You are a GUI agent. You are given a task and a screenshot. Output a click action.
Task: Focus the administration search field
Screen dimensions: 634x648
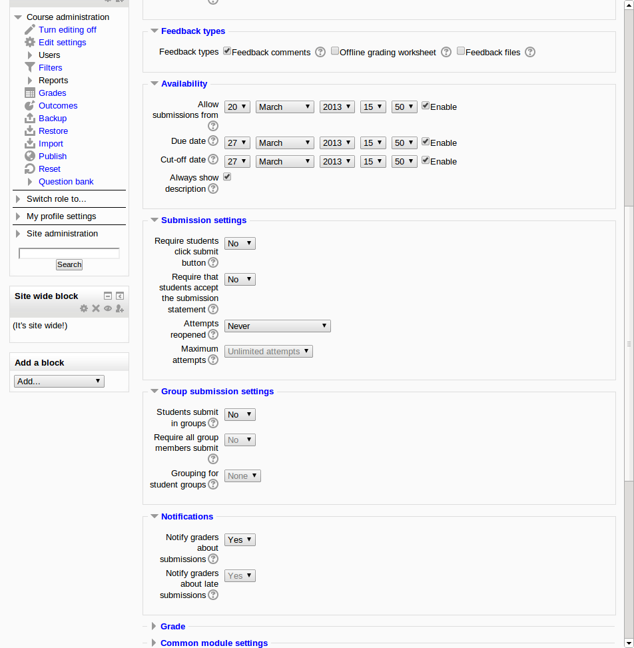69,253
